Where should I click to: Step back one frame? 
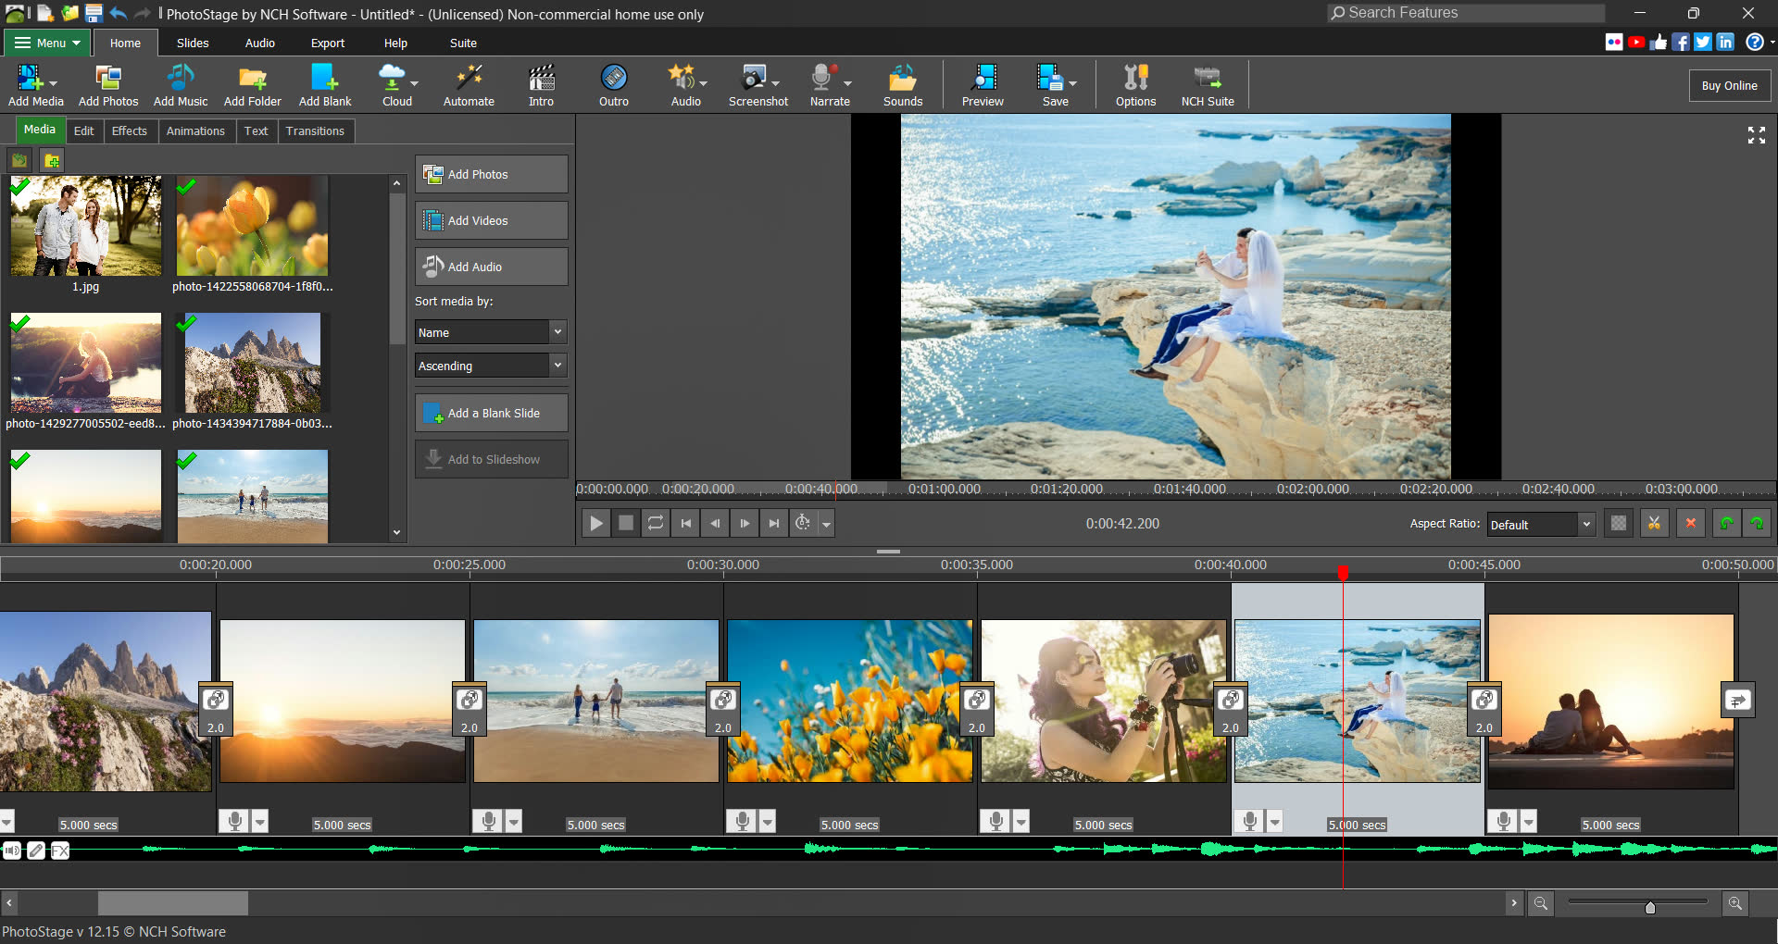(x=715, y=523)
